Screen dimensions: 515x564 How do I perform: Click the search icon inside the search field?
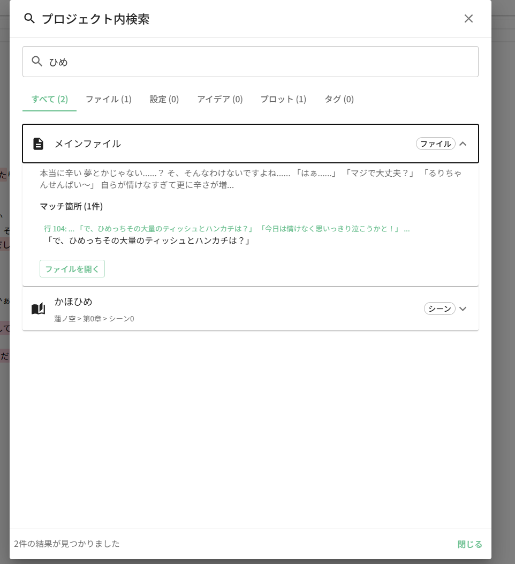click(x=37, y=62)
